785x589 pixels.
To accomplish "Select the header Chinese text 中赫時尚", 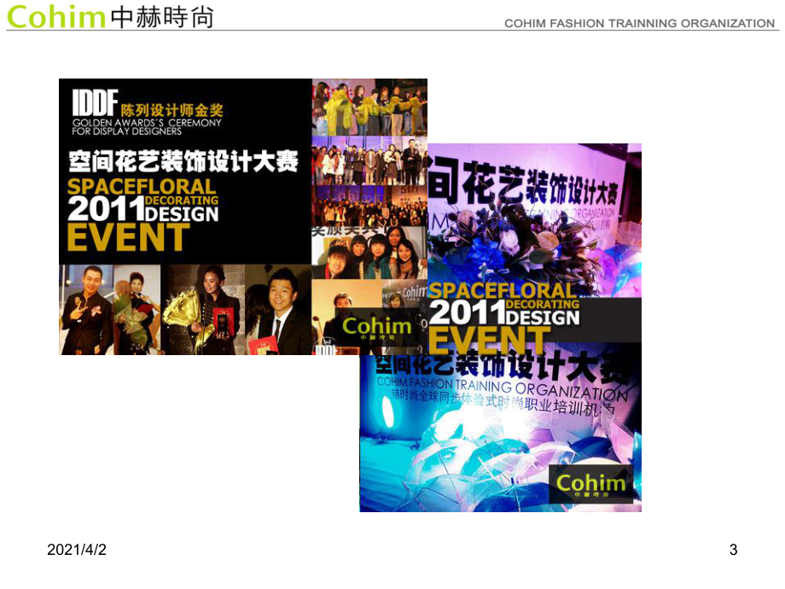I will pos(162,17).
